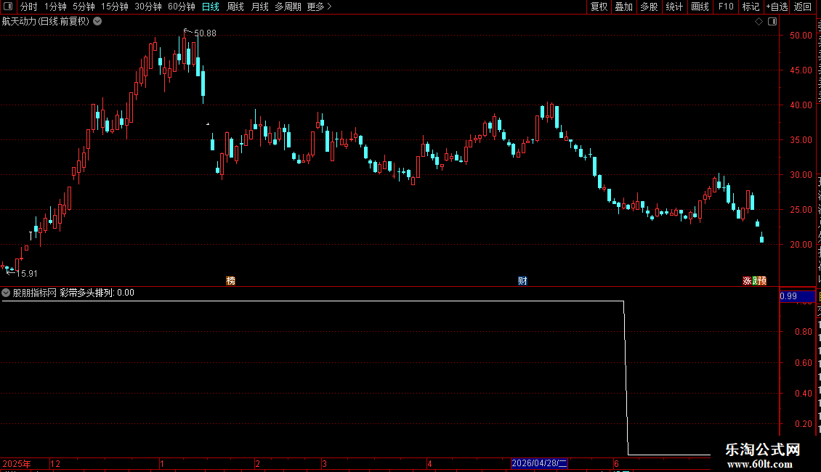The height and width of the screenshot is (472, 821).
Task: Open F10 company information
Action: coord(726,7)
